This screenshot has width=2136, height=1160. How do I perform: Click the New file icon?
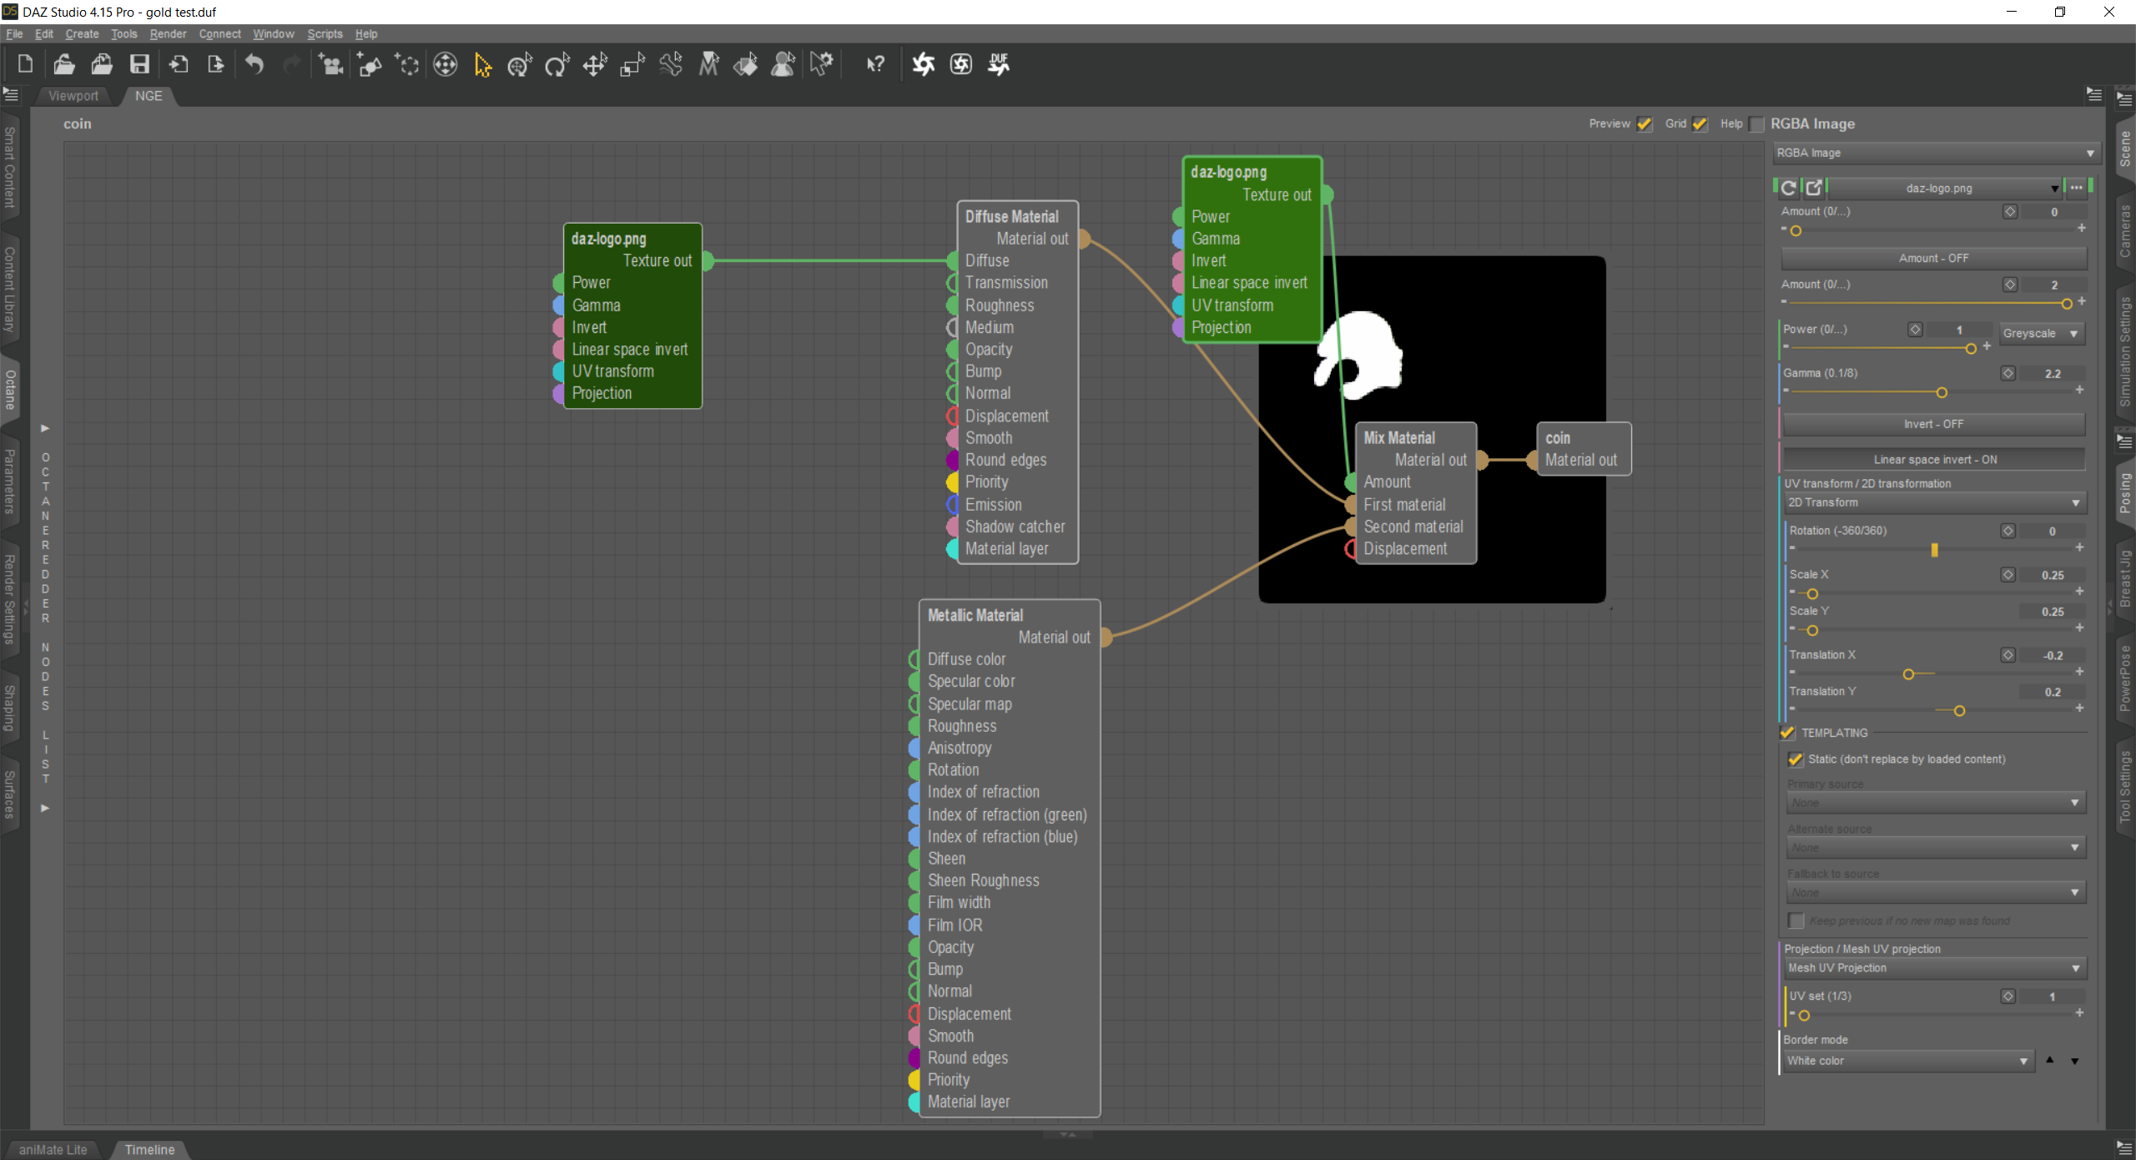[25, 64]
